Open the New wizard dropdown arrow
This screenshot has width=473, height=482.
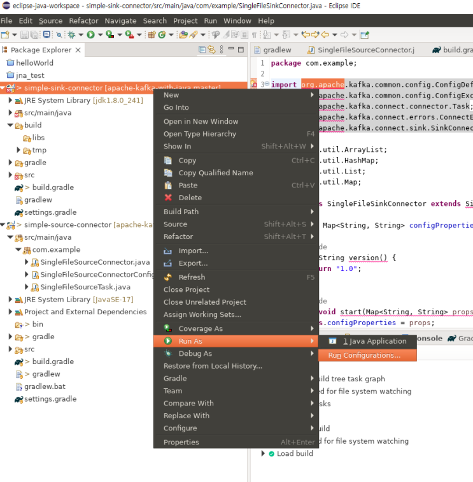coord(15,35)
